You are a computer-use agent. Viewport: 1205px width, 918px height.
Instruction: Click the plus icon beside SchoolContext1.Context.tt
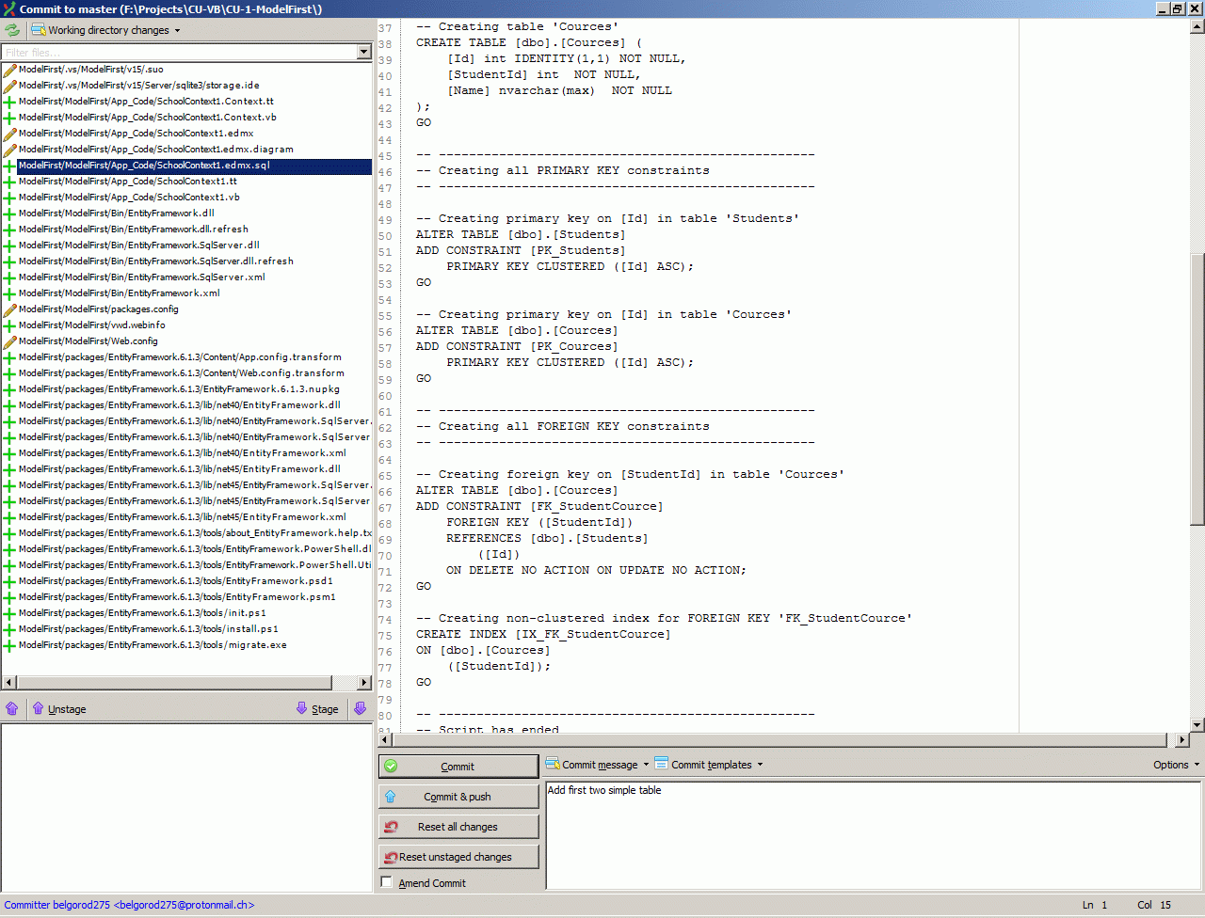10,102
